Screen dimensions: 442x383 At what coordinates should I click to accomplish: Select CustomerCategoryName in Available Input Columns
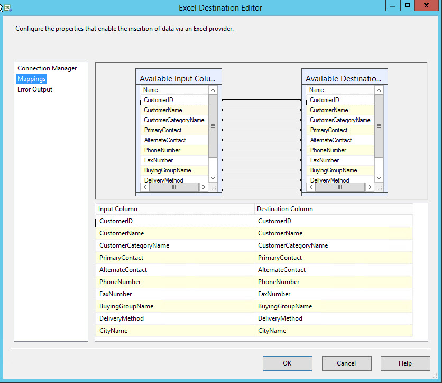coord(174,120)
